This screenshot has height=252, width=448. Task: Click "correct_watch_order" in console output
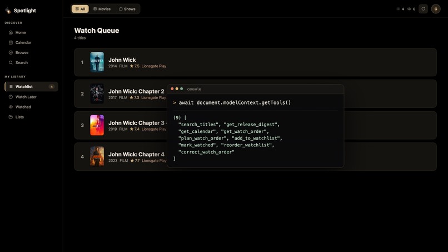[206, 152]
